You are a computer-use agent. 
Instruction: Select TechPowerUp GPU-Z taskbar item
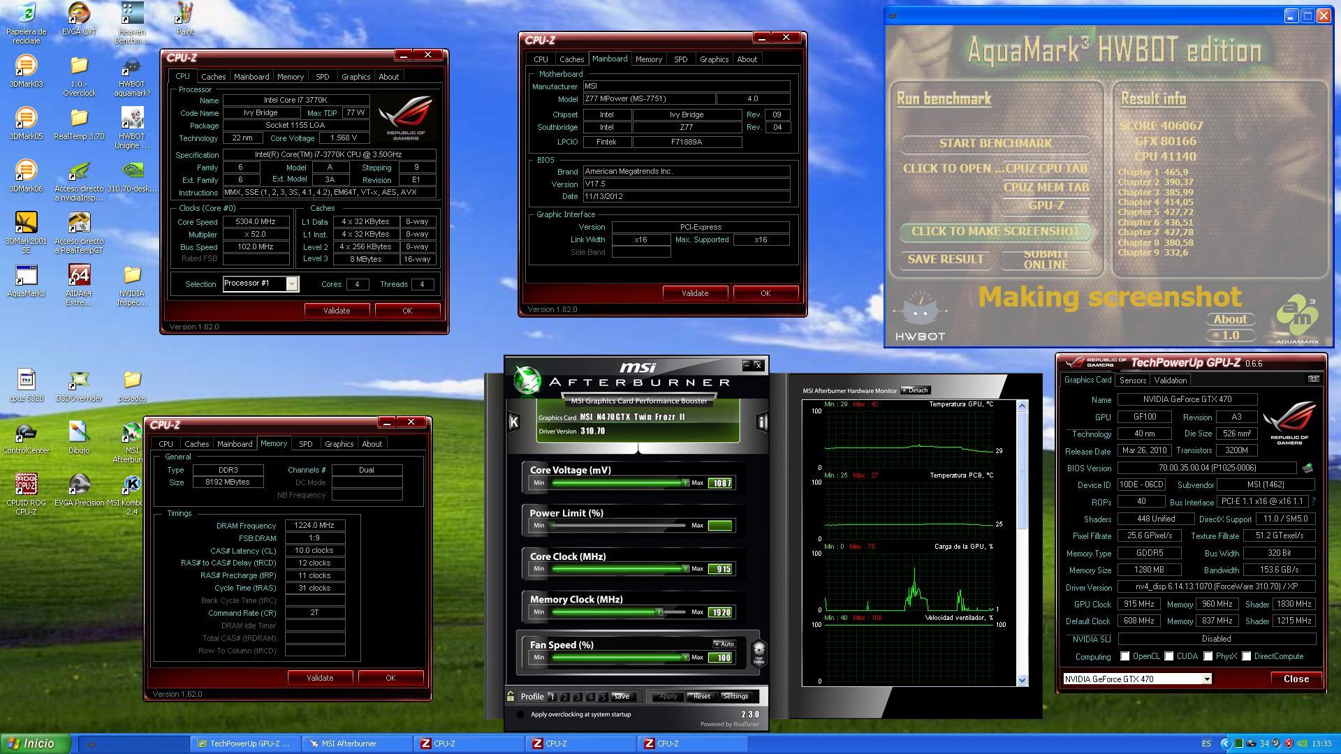(245, 744)
